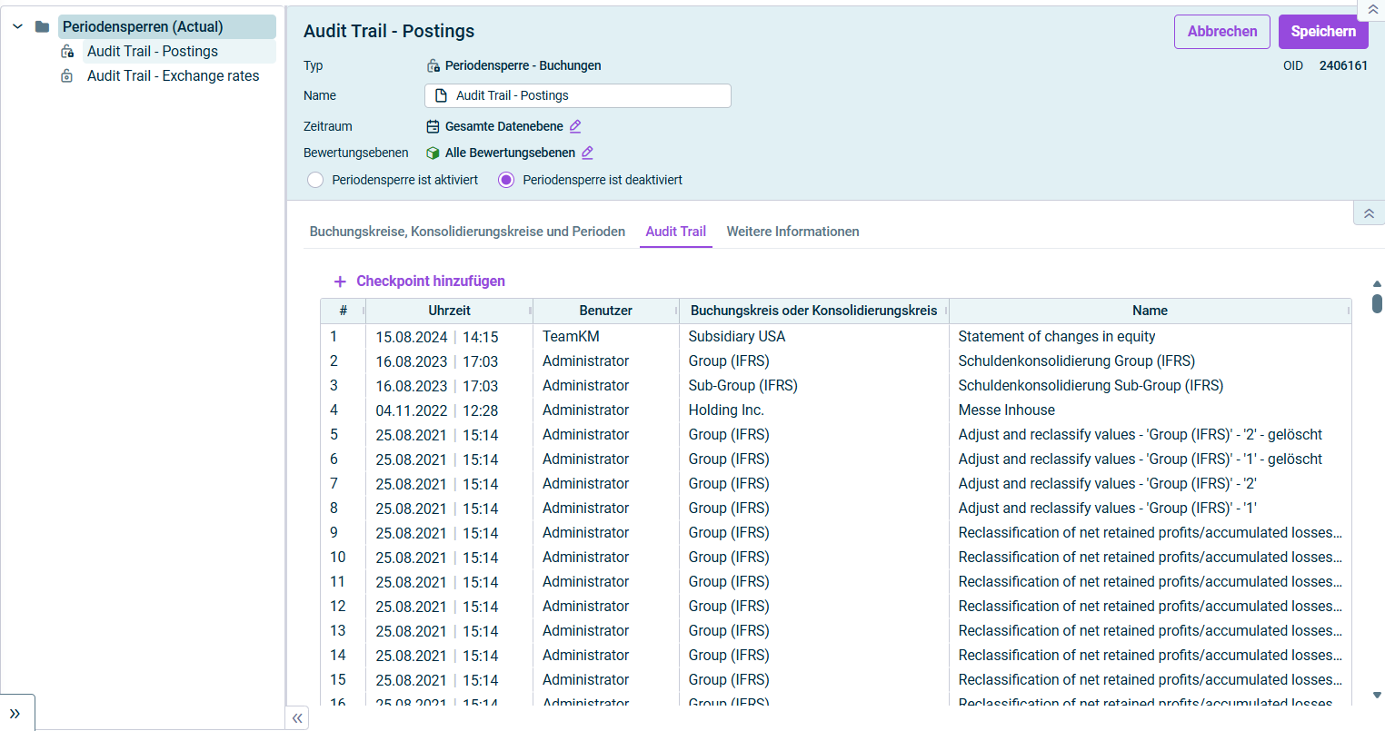Collapse the Periodensperren (Actual) tree node
This screenshot has height=731, width=1385.
tap(16, 26)
